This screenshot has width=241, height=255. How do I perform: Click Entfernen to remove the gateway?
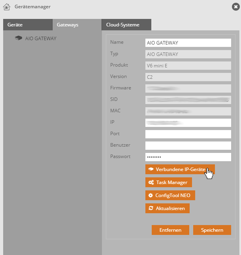point(170,230)
